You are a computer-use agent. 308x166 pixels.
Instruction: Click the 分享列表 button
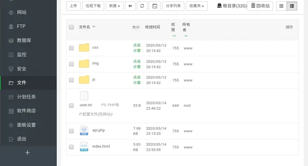coord(173,6)
